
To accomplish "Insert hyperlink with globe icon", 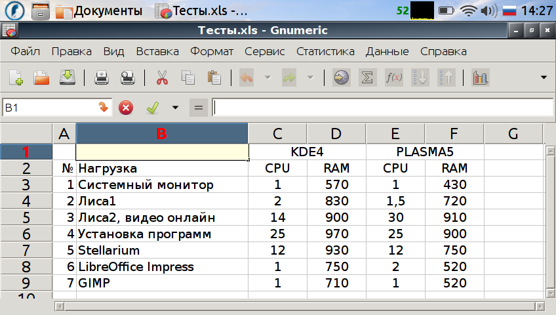I will (341, 77).
